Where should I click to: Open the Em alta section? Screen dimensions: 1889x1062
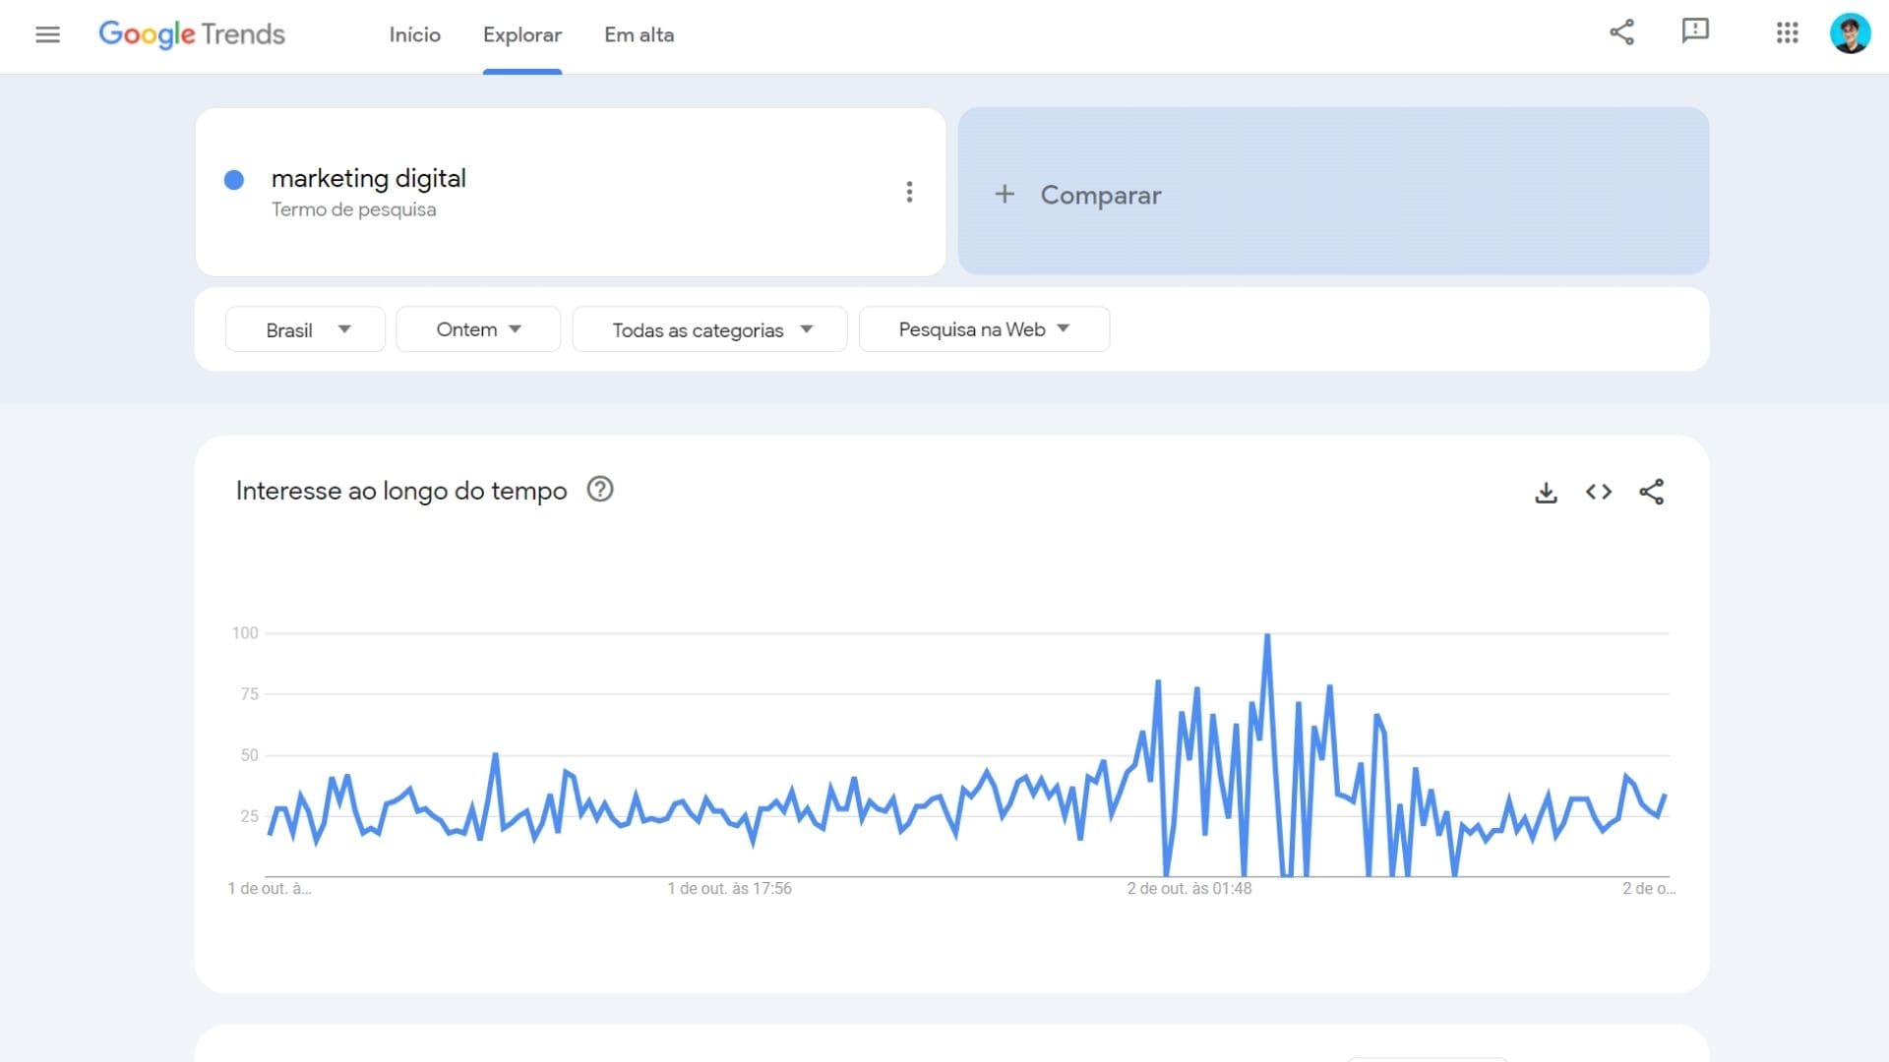(x=639, y=35)
